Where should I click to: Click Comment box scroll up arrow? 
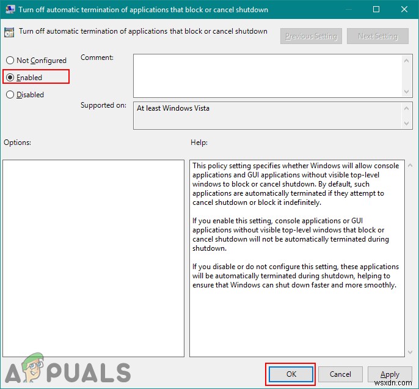pos(406,61)
